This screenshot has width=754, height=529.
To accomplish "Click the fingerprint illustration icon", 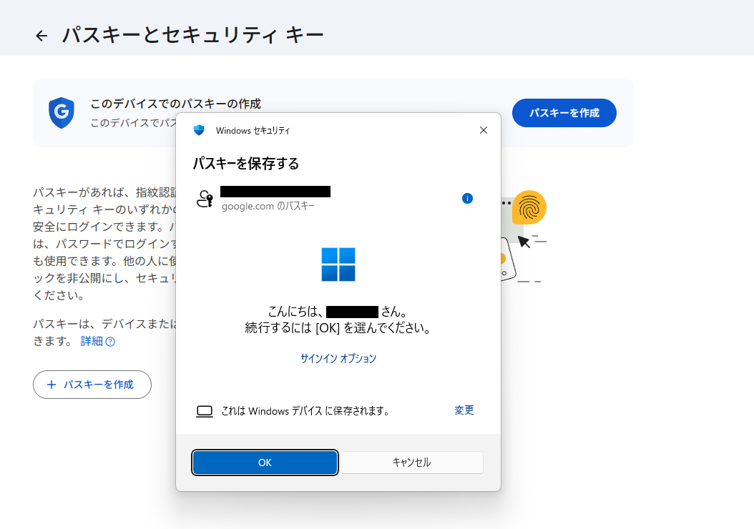I will [x=529, y=207].
